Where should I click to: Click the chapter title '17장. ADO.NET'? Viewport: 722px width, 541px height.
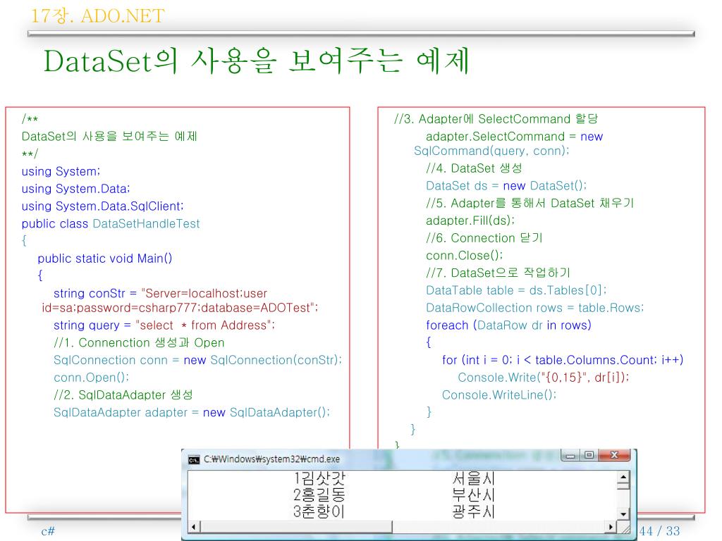(x=97, y=16)
